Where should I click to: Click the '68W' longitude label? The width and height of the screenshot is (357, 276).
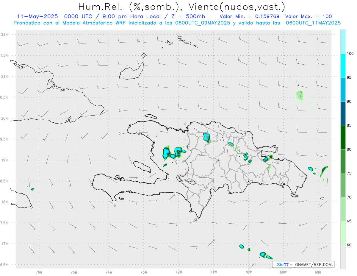pos(318,272)
